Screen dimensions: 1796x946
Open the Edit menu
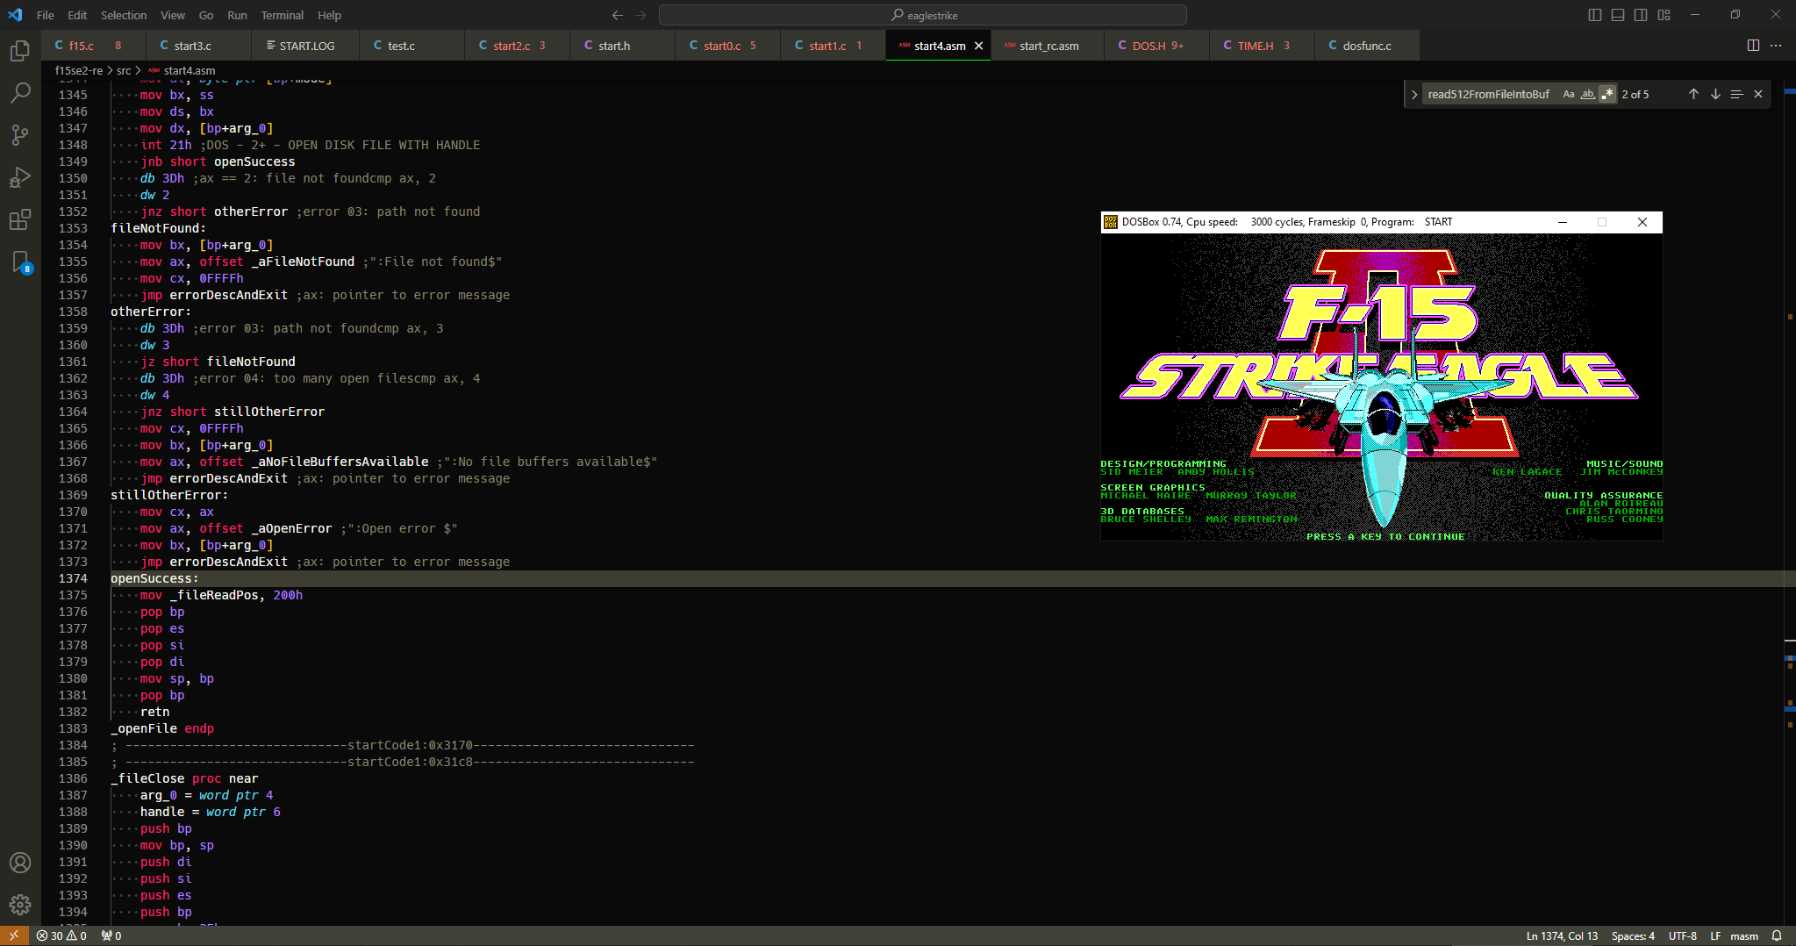point(77,15)
